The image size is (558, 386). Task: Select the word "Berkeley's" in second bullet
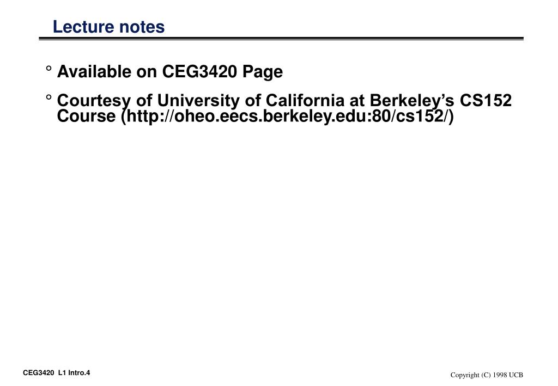412,101
